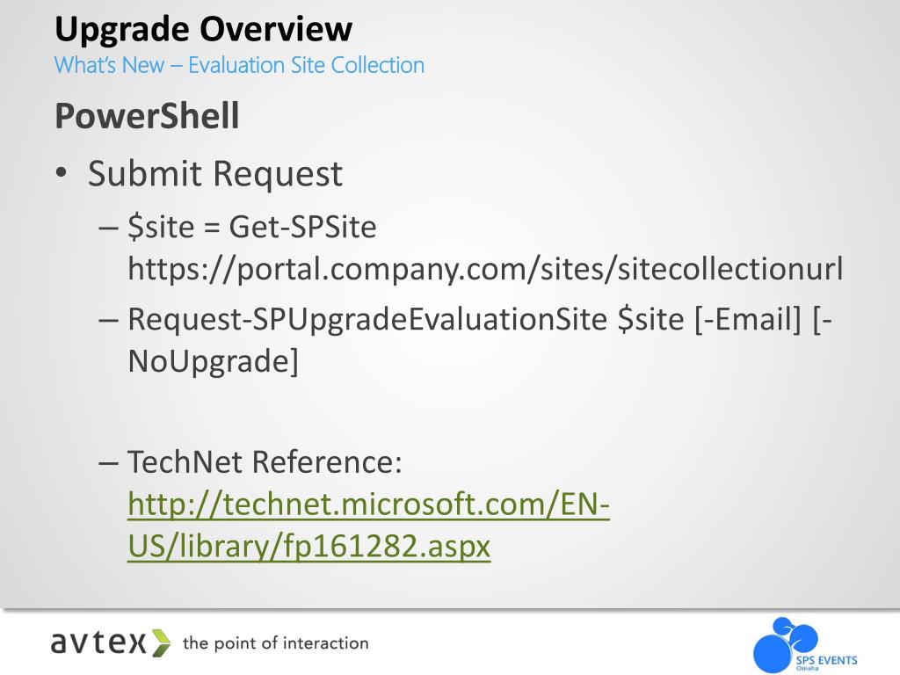Screen dimensions: 900x675
Task: Select the avtex wordmark logo
Action: [111, 642]
